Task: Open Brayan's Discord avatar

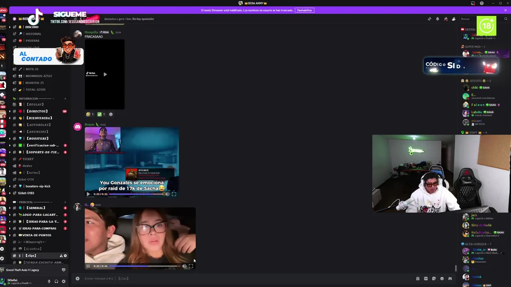Action: pos(77,127)
